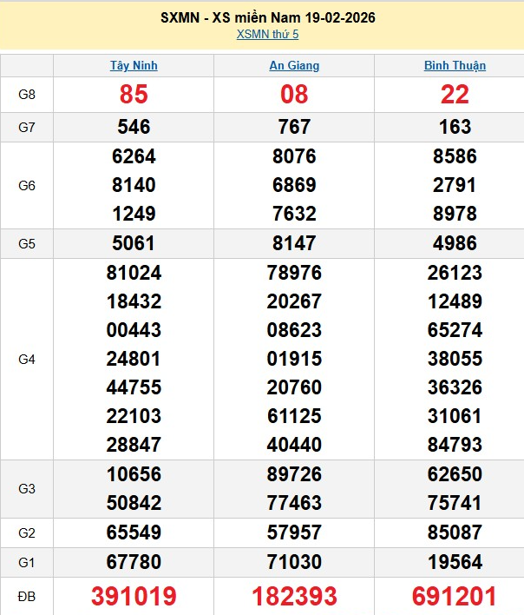Select the ĐB special prize label
The height and width of the screenshot is (615, 524).
pyautogui.click(x=27, y=597)
